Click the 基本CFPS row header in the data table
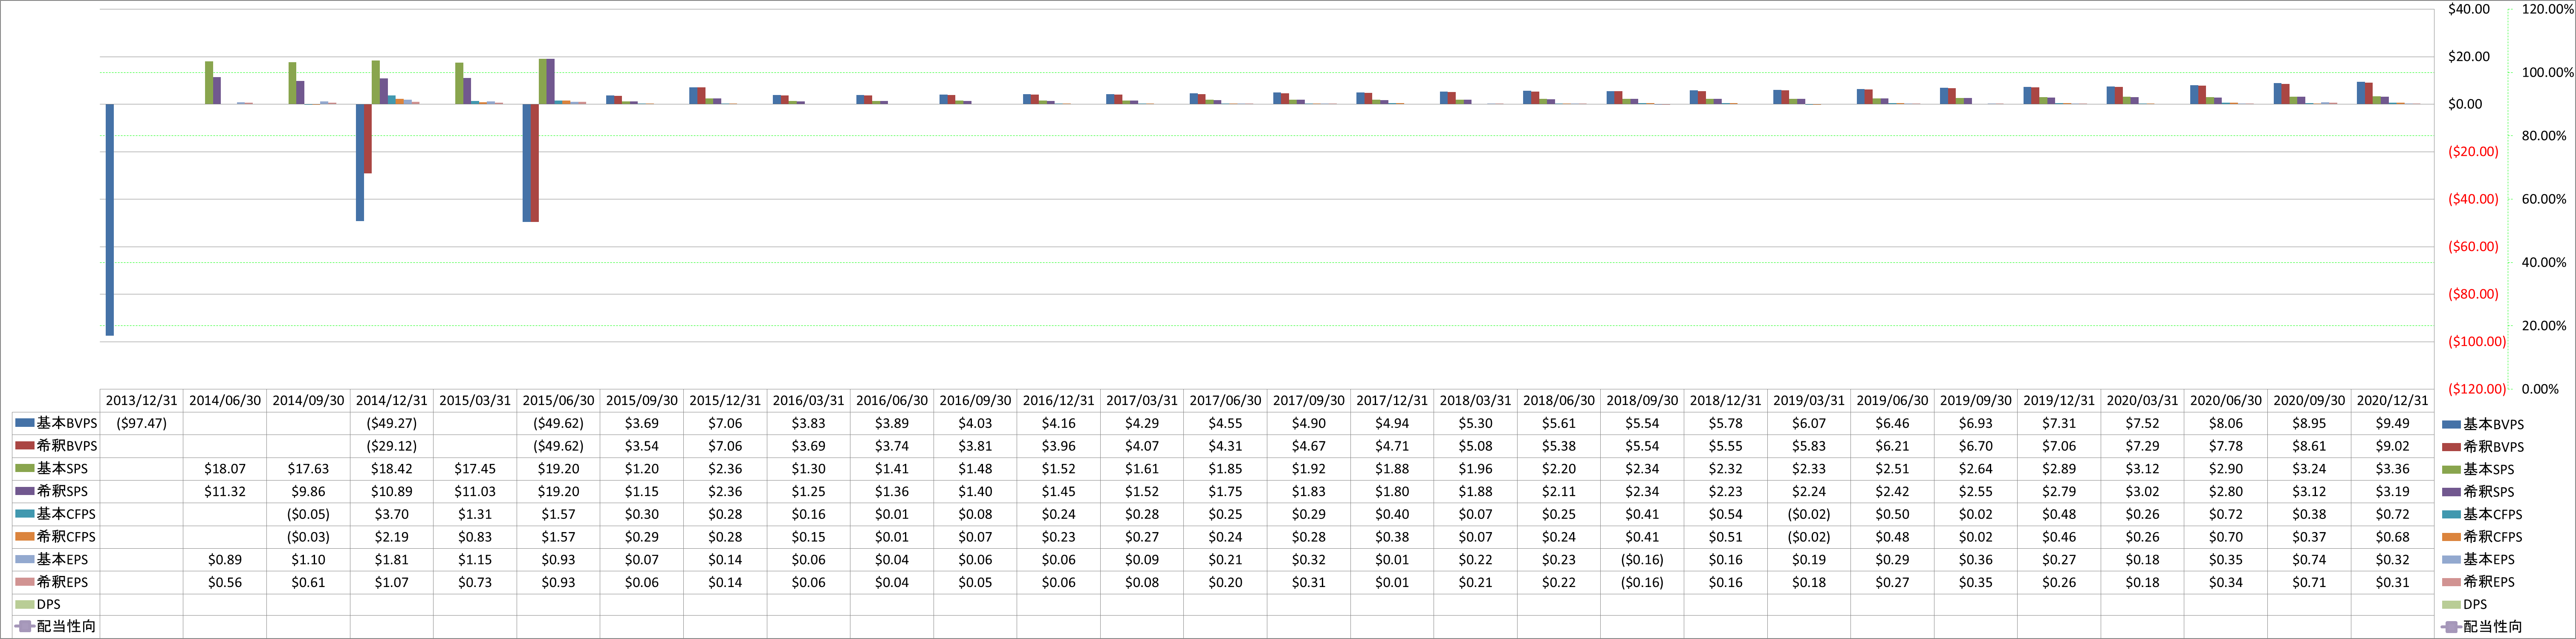The width and height of the screenshot is (2576, 639). click(x=56, y=514)
